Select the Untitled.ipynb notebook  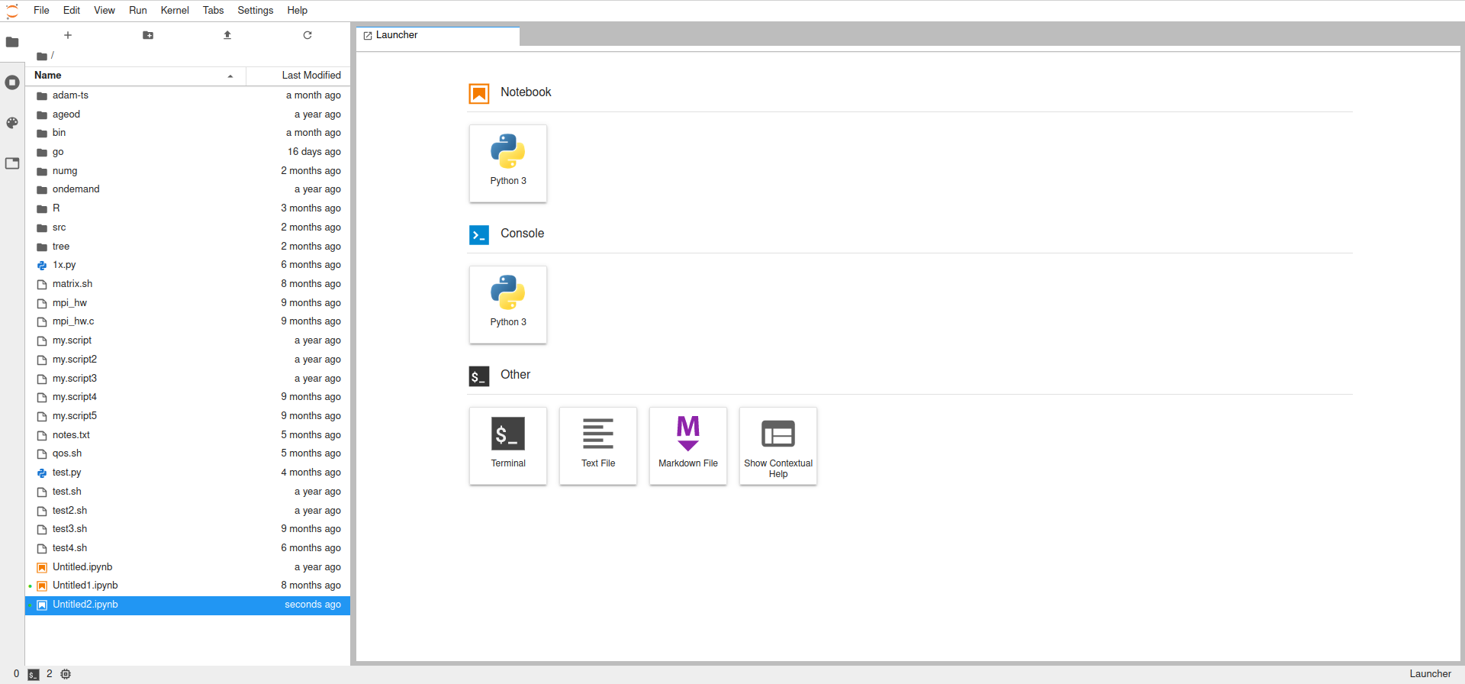coord(188,567)
